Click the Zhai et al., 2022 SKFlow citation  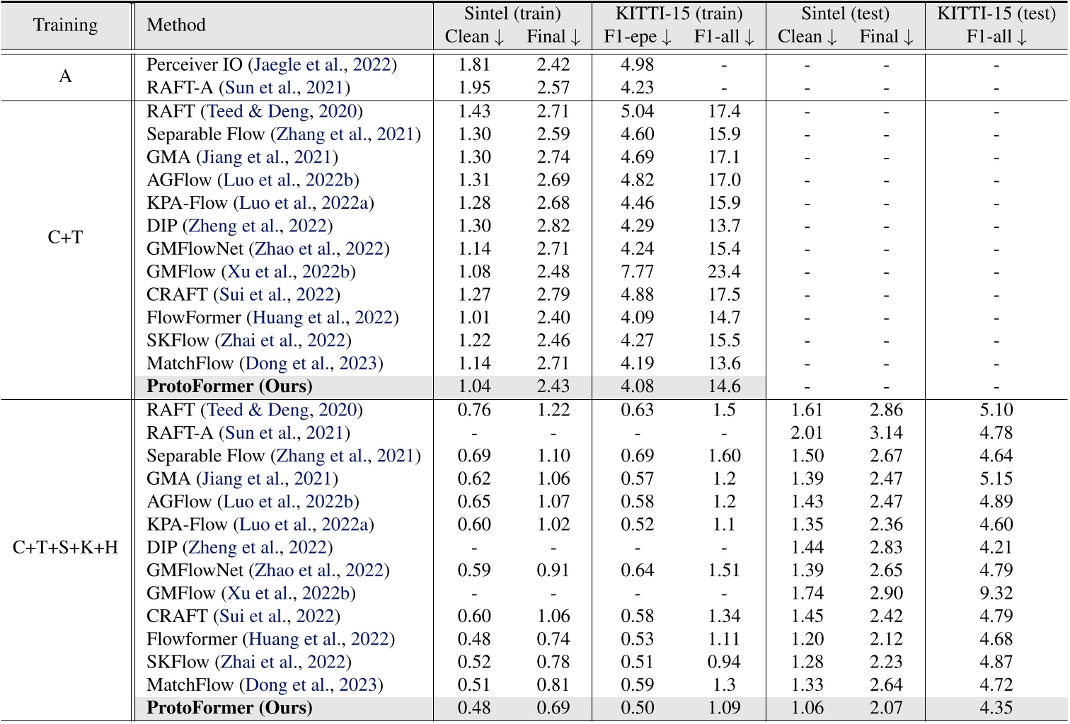pyautogui.click(x=284, y=338)
